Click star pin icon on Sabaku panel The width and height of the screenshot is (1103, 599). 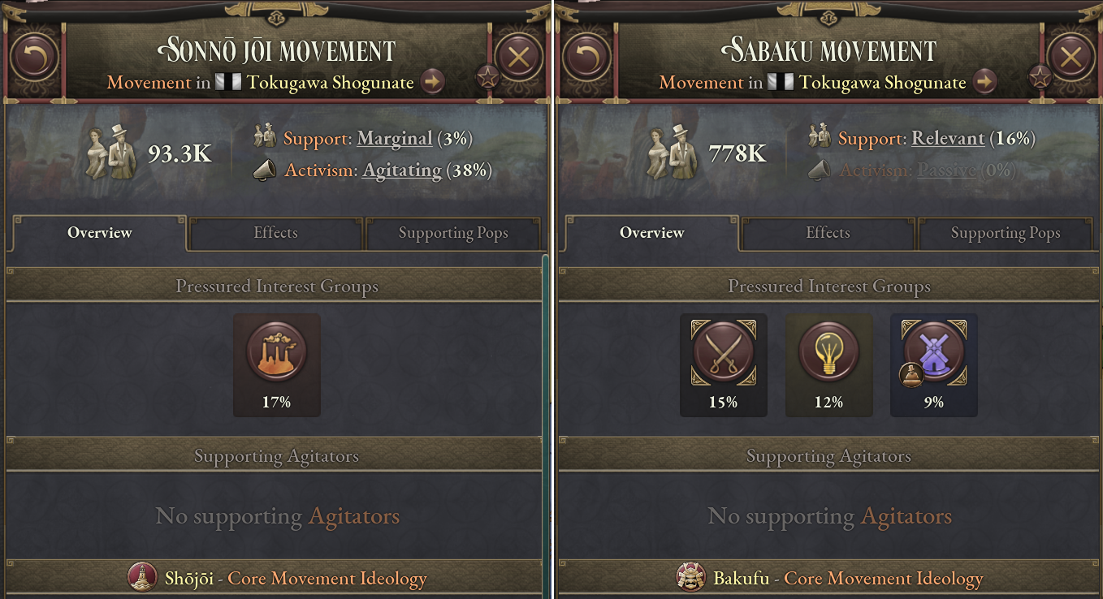[x=1040, y=78]
